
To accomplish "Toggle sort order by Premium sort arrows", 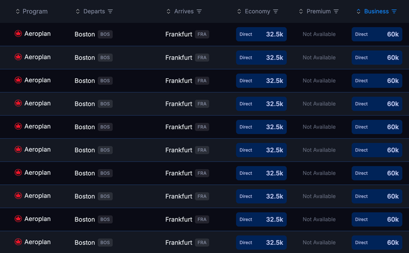I will (x=301, y=12).
